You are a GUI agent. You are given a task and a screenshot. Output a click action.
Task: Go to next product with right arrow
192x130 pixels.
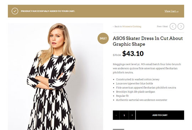coord(181,26)
